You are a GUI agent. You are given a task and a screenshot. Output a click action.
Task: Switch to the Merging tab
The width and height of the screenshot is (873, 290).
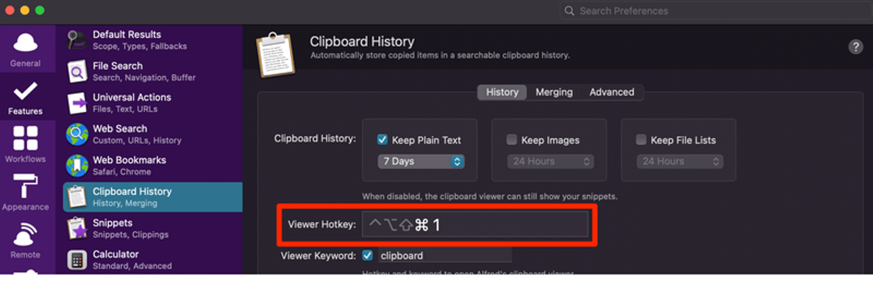pos(554,92)
